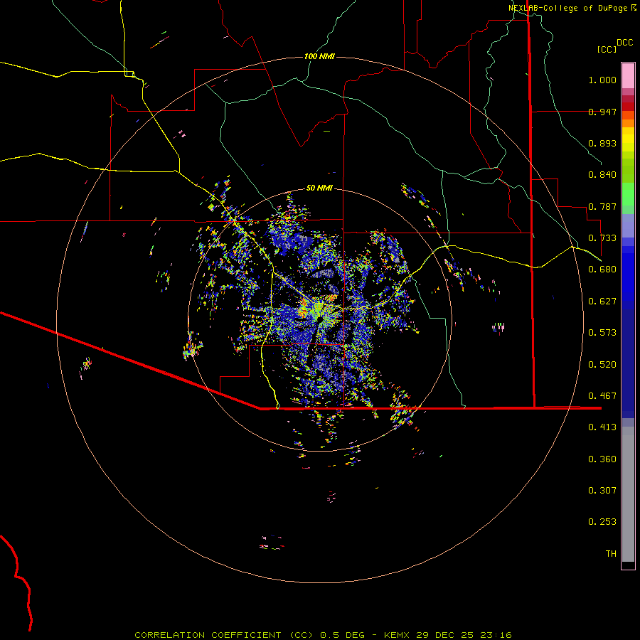
Task: Click the 0.947 scale value
Action: coord(602,112)
